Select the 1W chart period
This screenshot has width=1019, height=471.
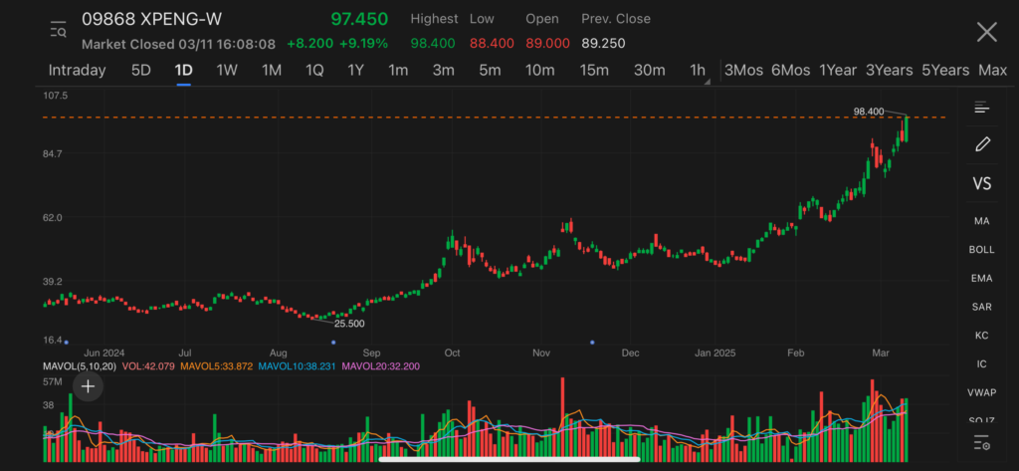click(227, 71)
